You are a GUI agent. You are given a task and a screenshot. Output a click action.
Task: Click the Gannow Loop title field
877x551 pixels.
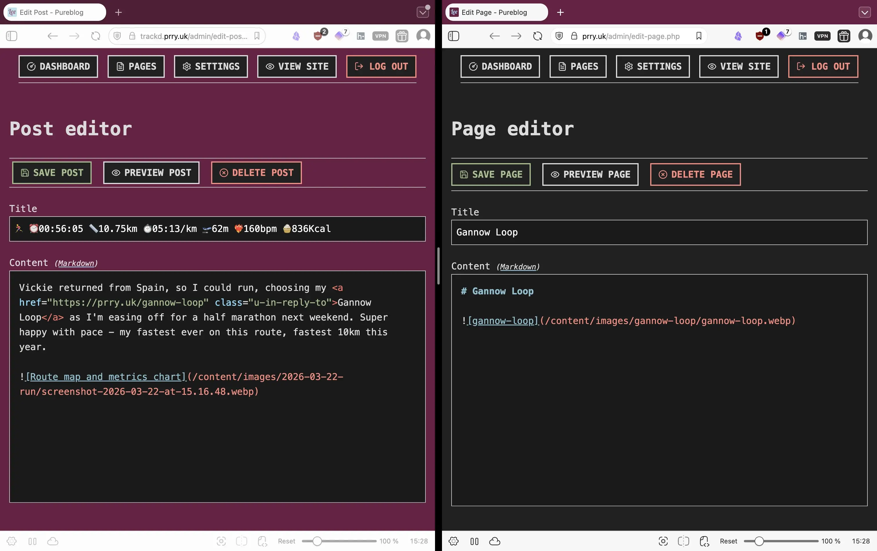click(x=659, y=233)
